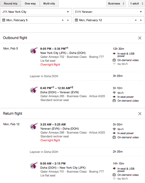Close the Outbound flight panel
The image size is (145, 183).
[140, 38]
